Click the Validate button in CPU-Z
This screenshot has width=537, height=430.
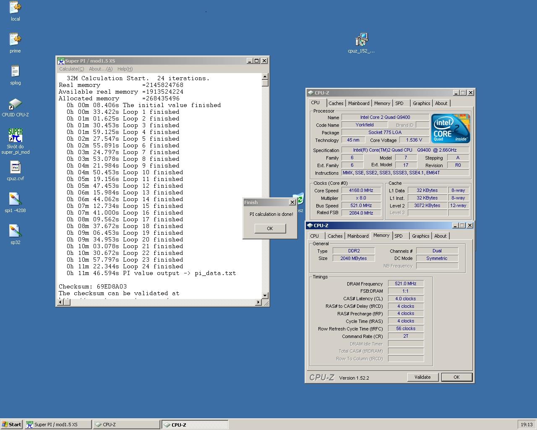point(422,377)
